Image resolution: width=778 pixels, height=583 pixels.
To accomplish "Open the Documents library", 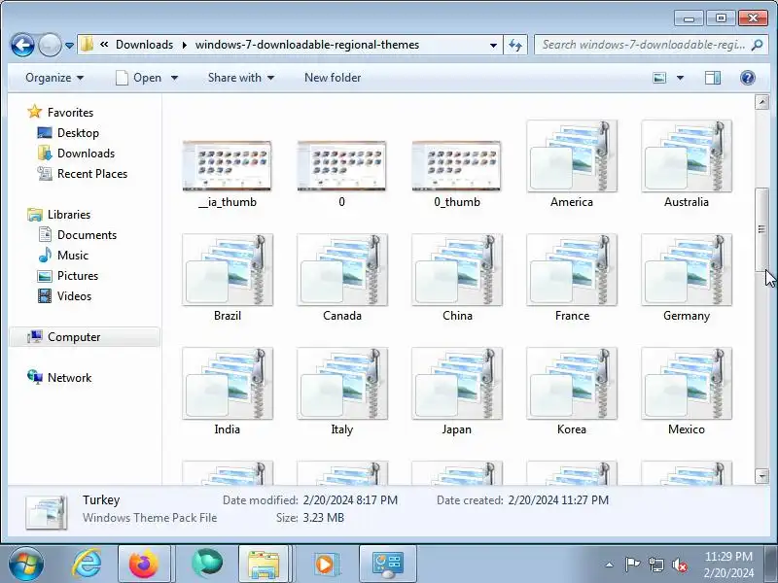I will click(x=87, y=235).
